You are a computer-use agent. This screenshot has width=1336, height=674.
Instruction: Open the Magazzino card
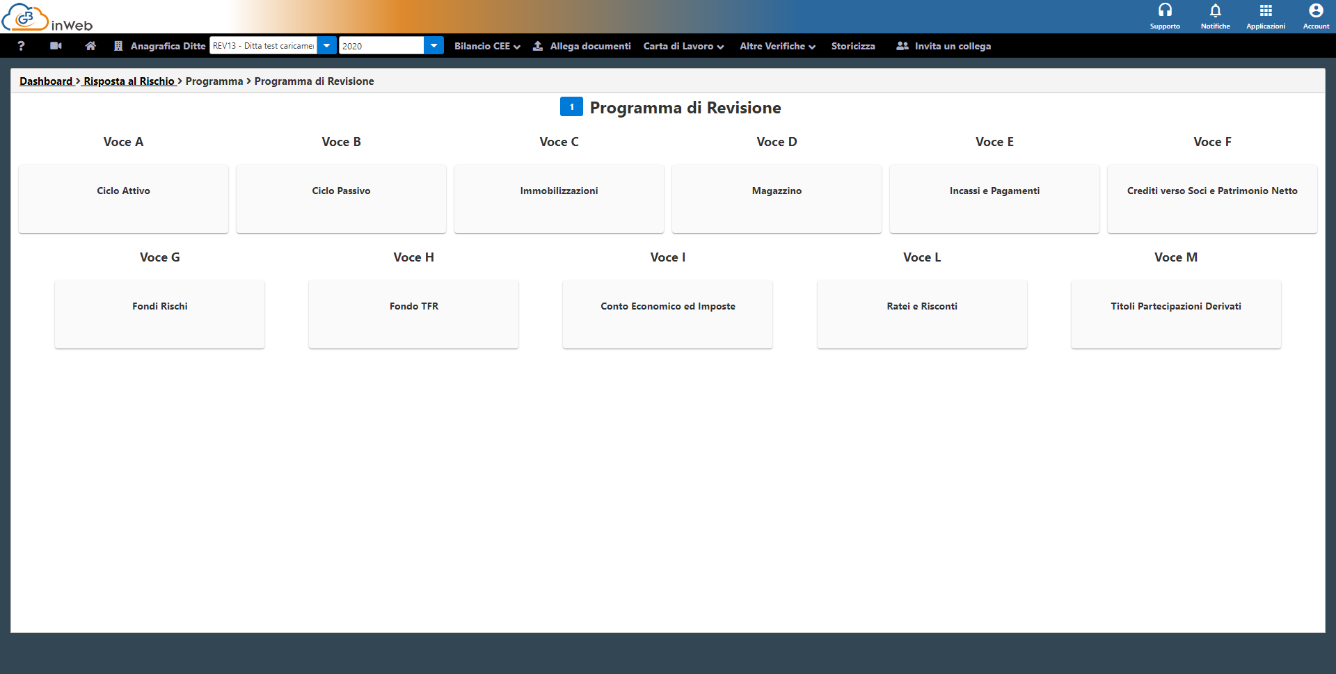pos(777,198)
